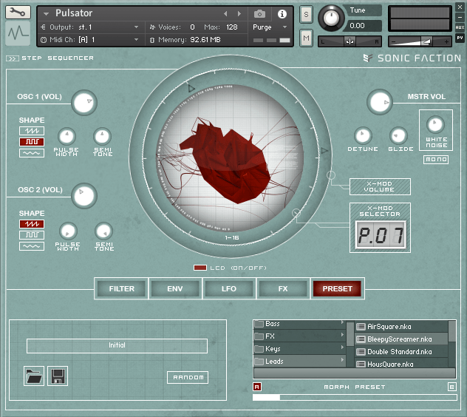Toggle the LCD on/off switch

click(200, 268)
